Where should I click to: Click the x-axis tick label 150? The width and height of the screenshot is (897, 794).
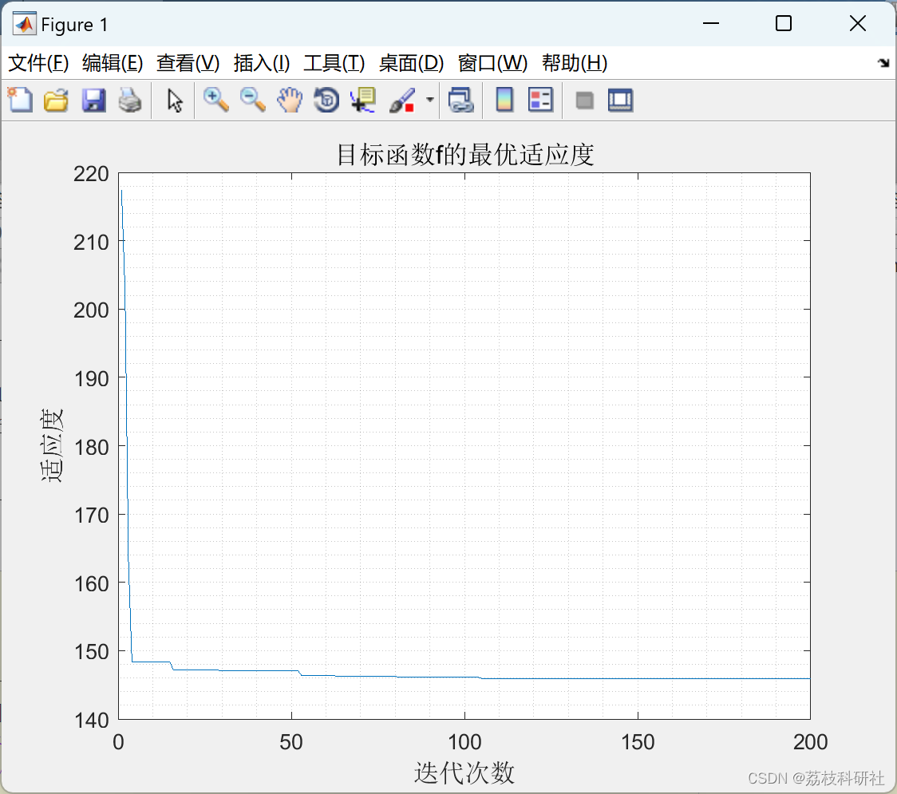coord(638,742)
